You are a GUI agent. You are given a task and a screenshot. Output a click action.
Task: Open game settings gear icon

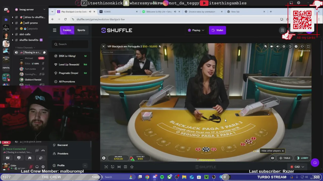(284, 46)
